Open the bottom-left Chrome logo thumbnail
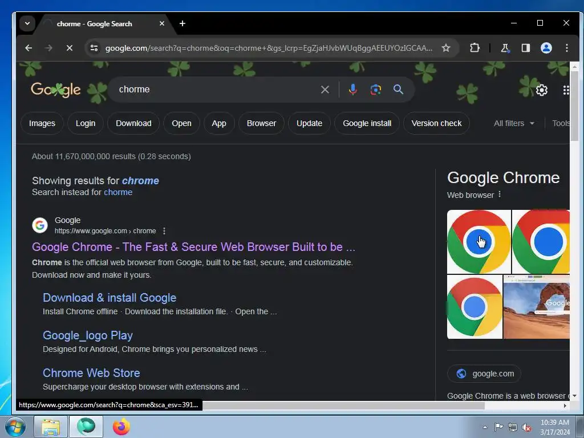Image resolution: width=584 pixels, height=438 pixels. [x=474, y=307]
